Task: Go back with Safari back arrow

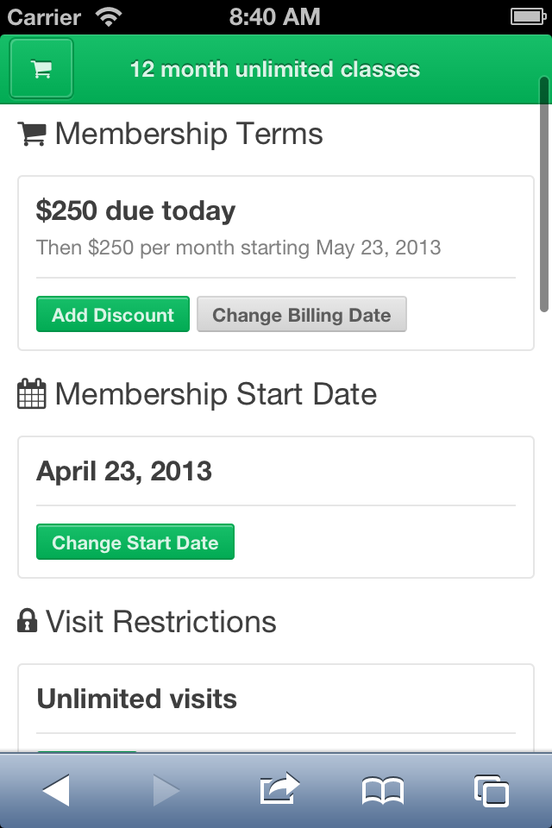Action: [x=56, y=790]
